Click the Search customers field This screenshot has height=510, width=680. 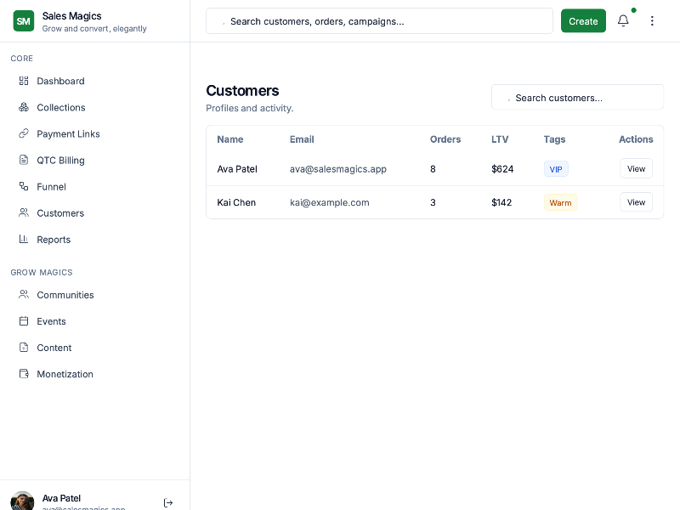pyautogui.click(x=577, y=97)
